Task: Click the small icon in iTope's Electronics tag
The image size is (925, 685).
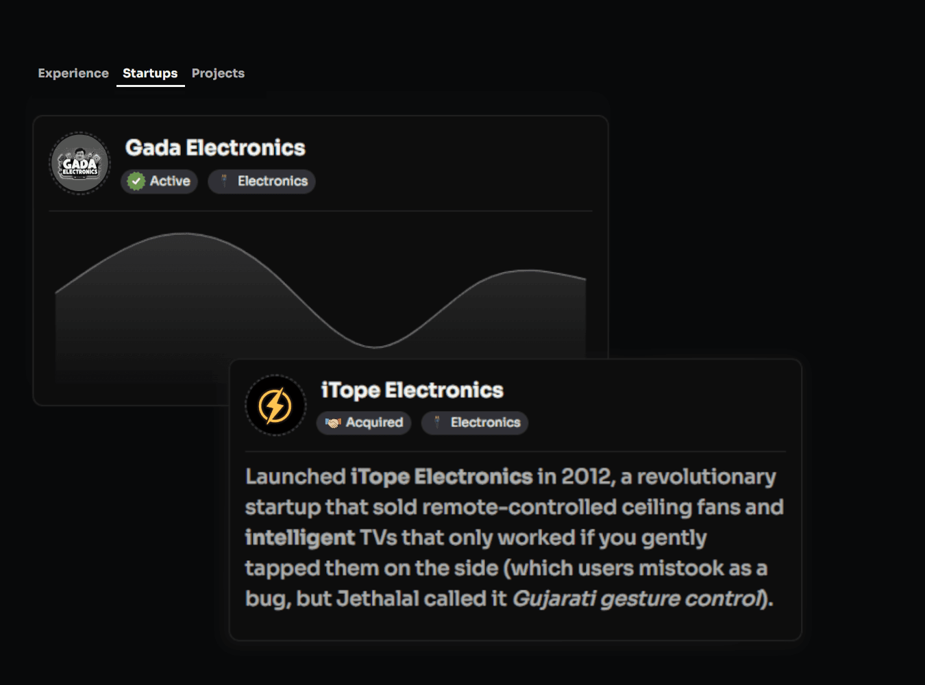Action: point(437,423)
